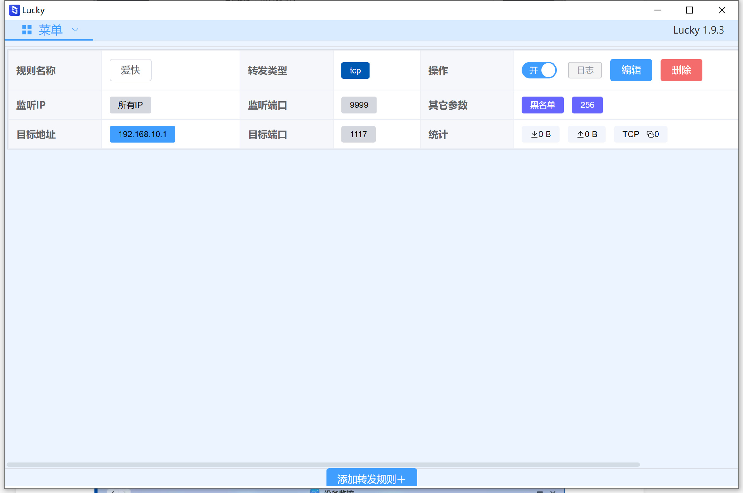Viewport: 743px width, 493px height.
Task: Click target address 192.168.10.1
Action: point(142,134)
